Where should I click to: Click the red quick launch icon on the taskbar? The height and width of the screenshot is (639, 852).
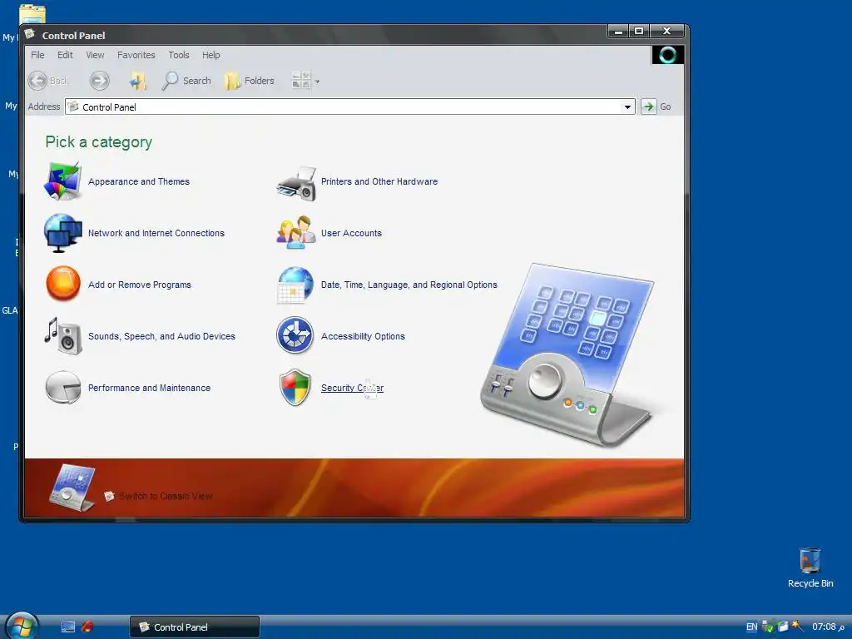87,627
